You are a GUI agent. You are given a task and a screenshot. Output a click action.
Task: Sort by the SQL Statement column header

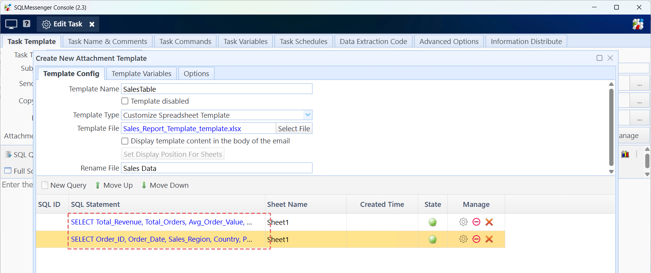tap(167, 204)
